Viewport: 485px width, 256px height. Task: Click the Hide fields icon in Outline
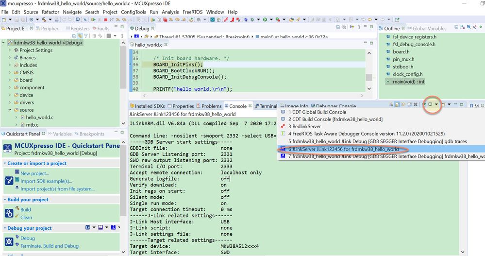[x=468, y=27]
